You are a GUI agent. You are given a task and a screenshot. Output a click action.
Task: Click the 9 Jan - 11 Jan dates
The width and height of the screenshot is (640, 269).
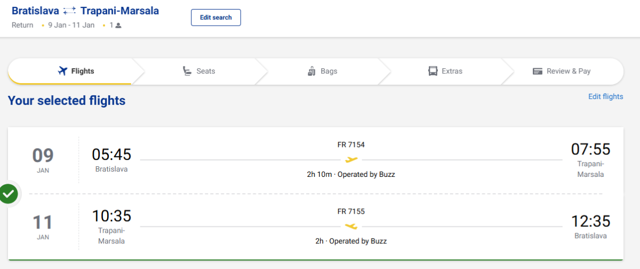tap(71, 25)
